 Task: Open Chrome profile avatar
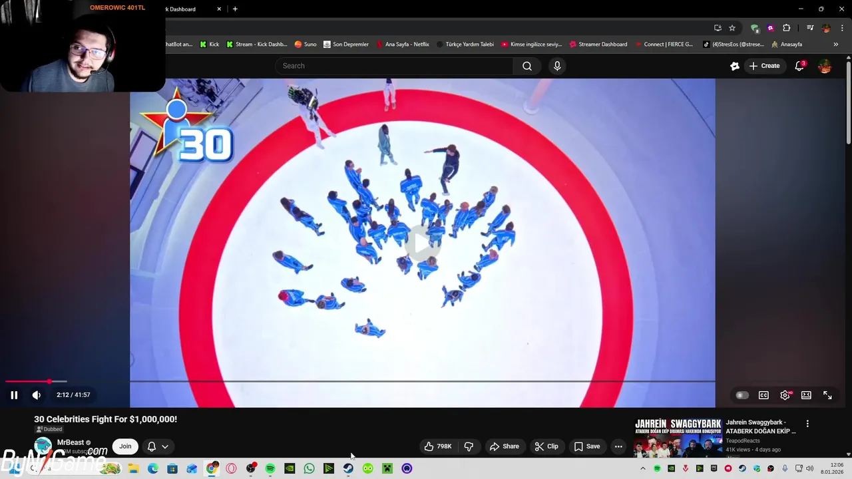826,28
